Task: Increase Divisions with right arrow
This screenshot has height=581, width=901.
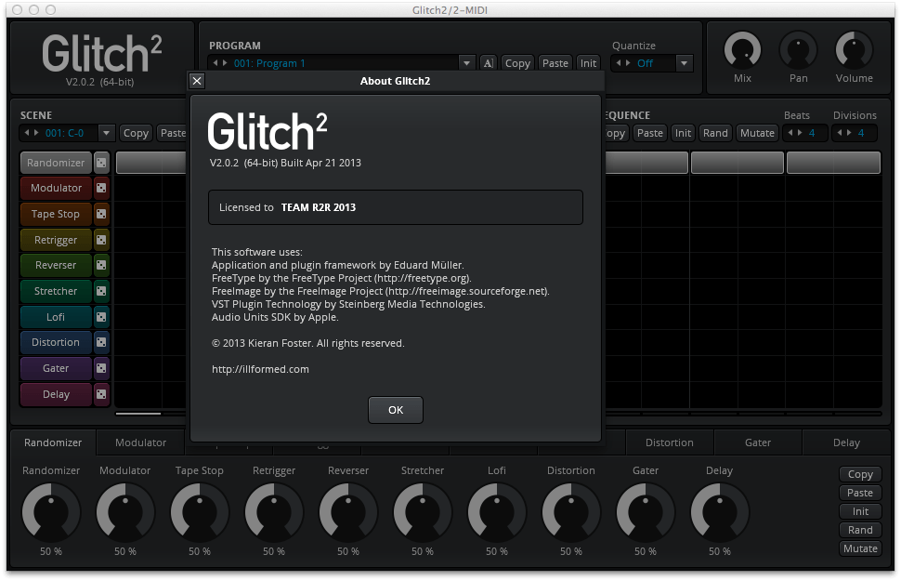Action: coord(849,132)
